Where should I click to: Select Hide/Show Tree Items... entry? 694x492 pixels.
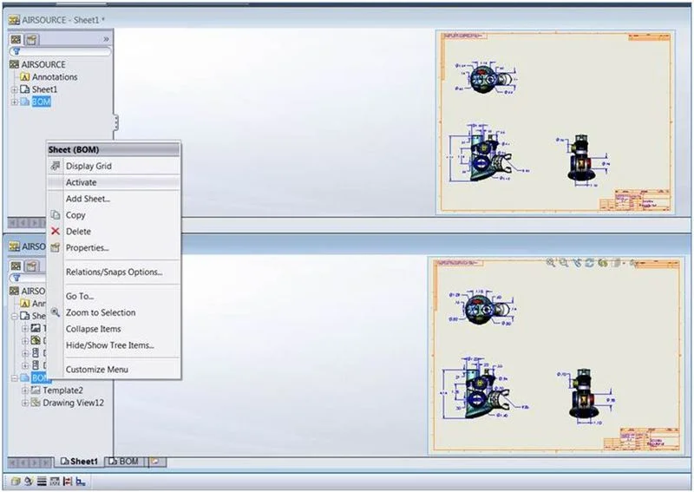tap(114, 345)
